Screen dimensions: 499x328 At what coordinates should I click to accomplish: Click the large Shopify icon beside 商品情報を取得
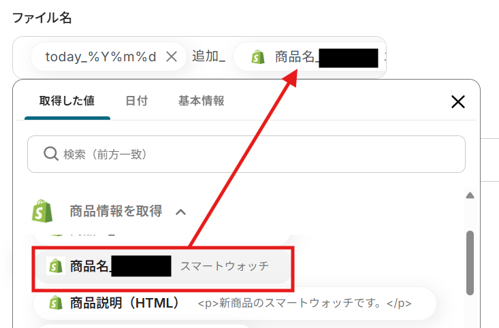pos(42,211)
